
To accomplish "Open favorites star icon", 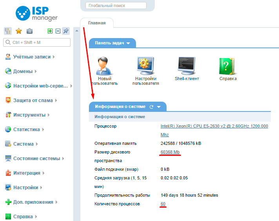I will (19, 31).
